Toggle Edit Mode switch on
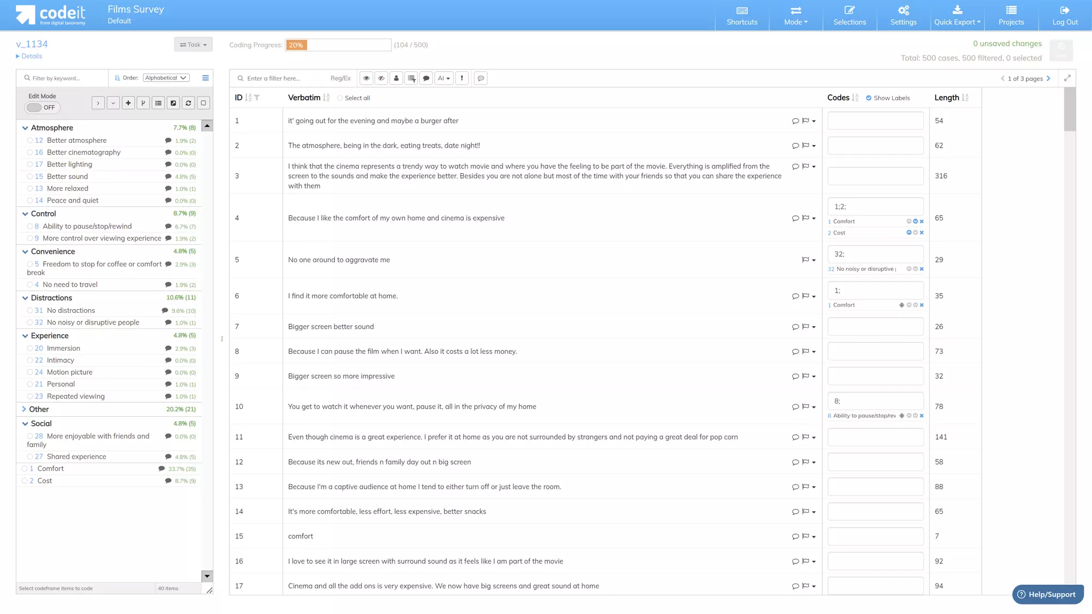Viewport: 1092px width, 614px height. [x=42, y=108]
